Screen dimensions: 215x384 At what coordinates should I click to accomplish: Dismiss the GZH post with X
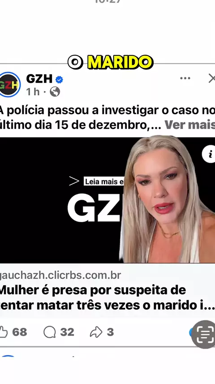tap(212, 79)
